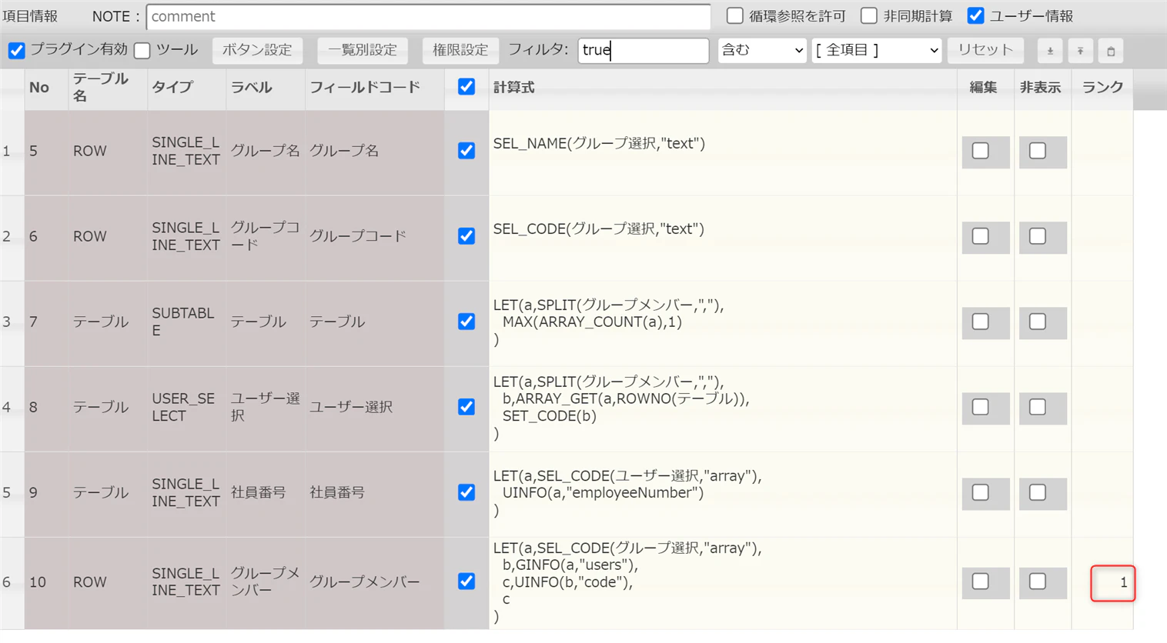Click ランク field of グループメンバー row
Image resolution: width=1167 pixels, height=643 pixels.
coord(1112,583)
